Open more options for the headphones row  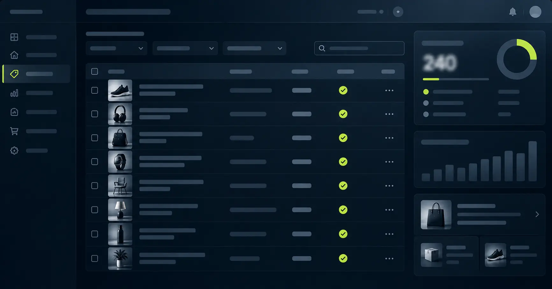click(x=389, y=114)
